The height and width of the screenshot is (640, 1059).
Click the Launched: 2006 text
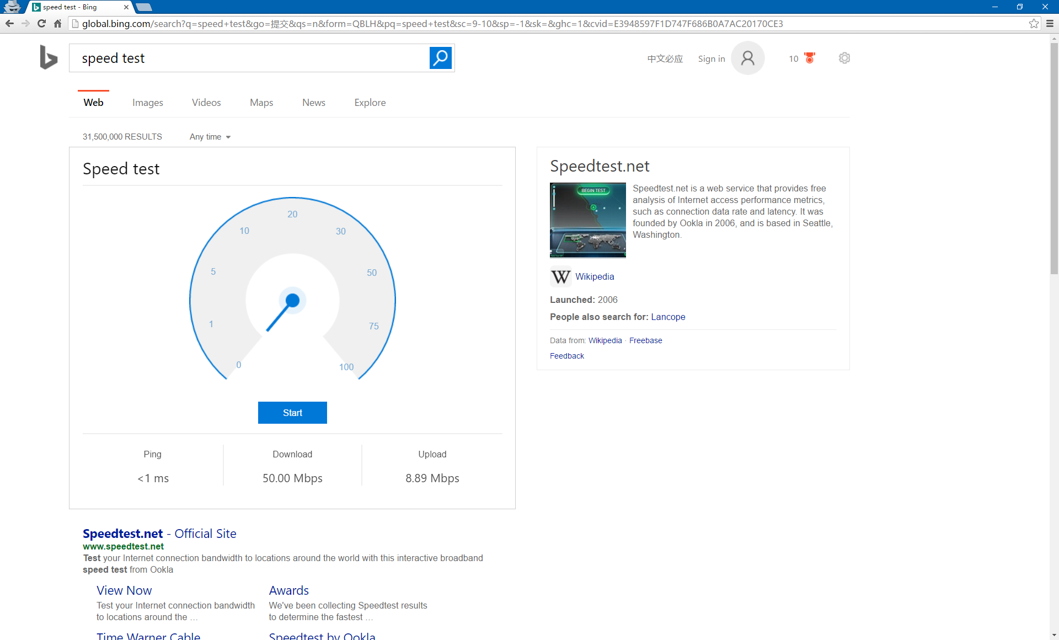coord(584,300)
